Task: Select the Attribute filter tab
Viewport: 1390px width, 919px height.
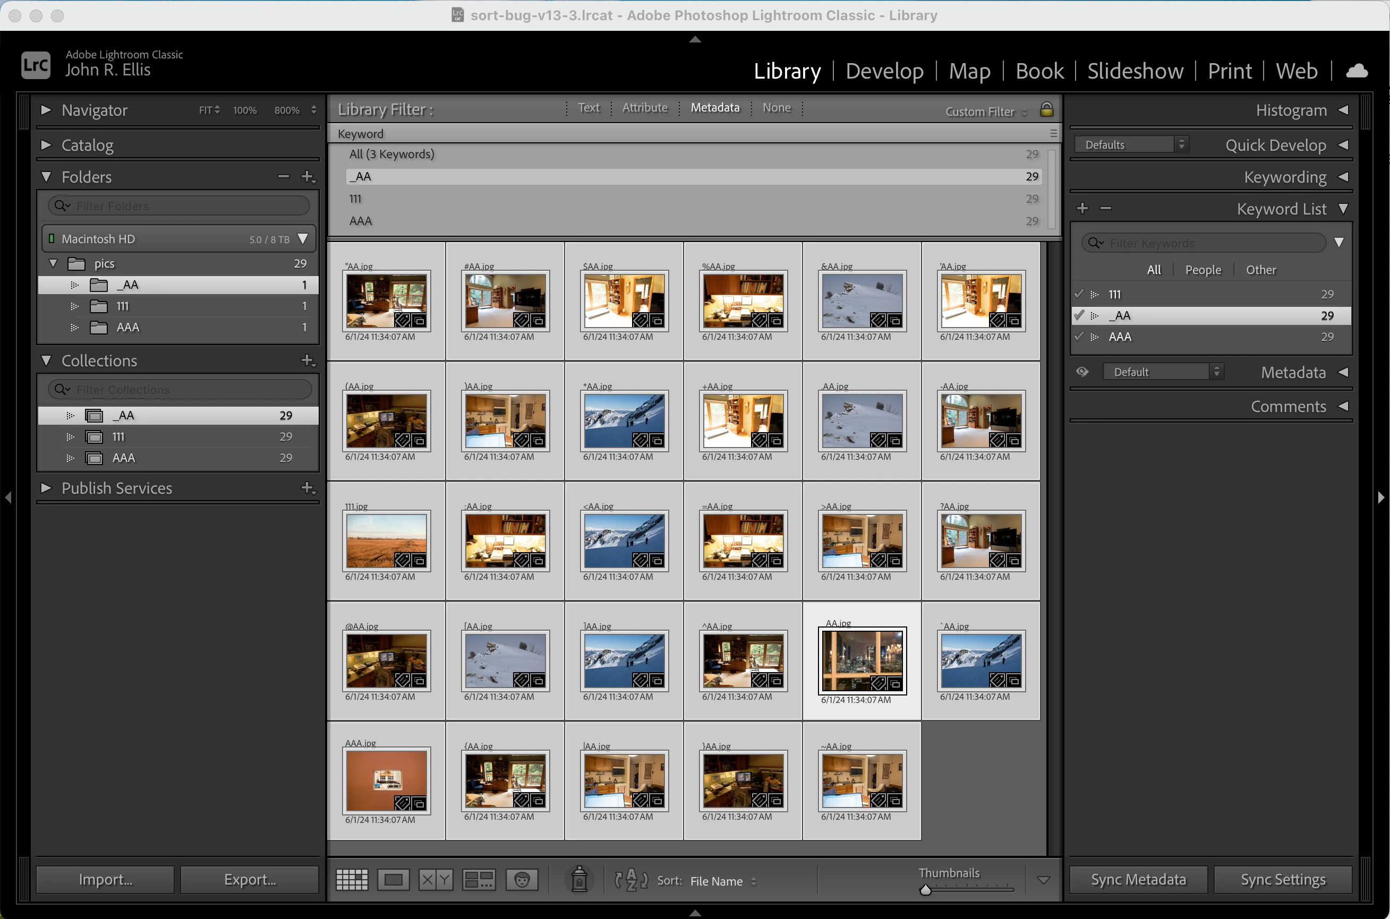Action: click(644, 108)
